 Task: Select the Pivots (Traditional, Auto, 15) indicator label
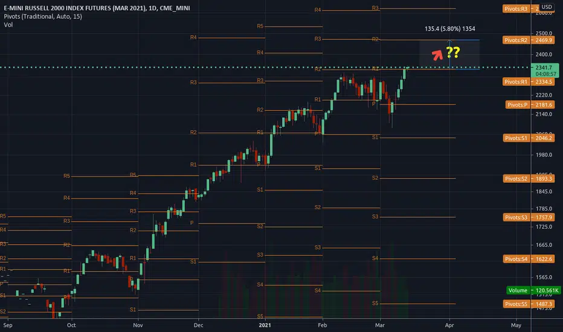(x=43, y=16)
